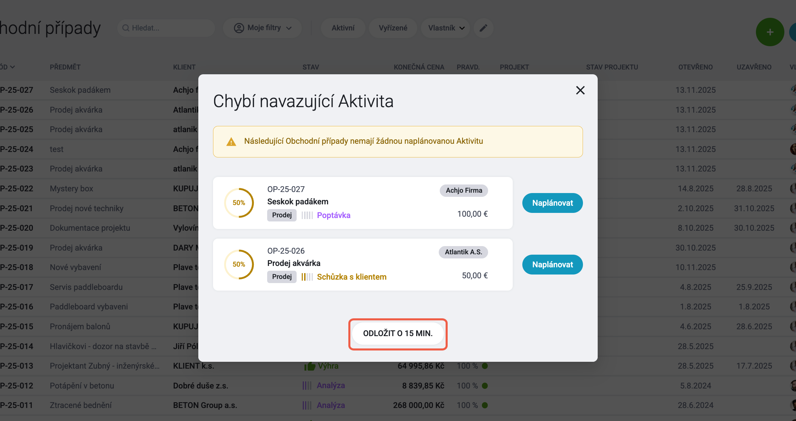Click Analýza status in Ztracené bednění row
The width and height of the screenshot is (796, 421).
[331, 405]
